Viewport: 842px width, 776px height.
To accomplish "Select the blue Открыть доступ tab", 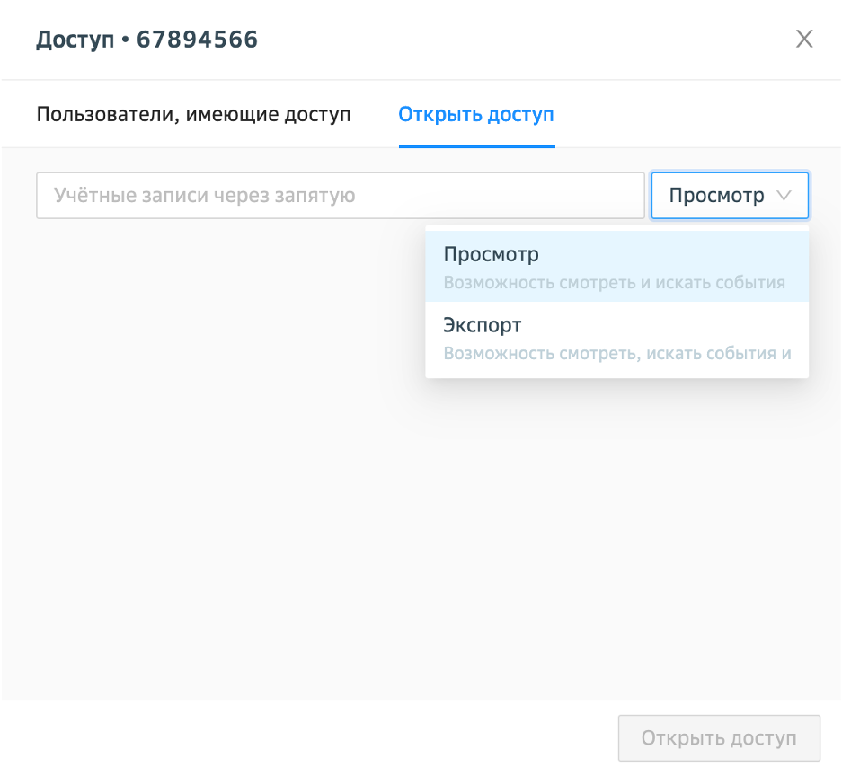I will 476,115.
